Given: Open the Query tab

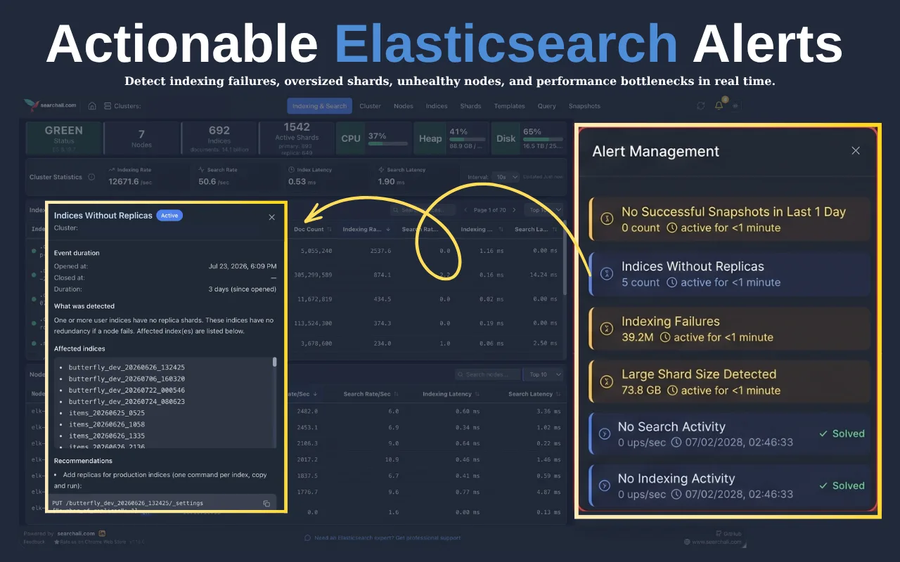Looking at the screenshot, I should (547, 106).
